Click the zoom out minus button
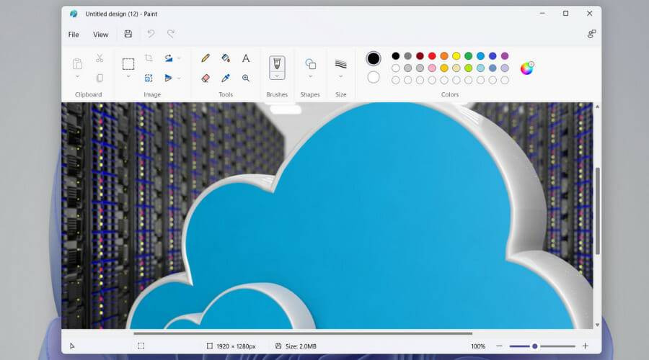 [x=499, y=346]
